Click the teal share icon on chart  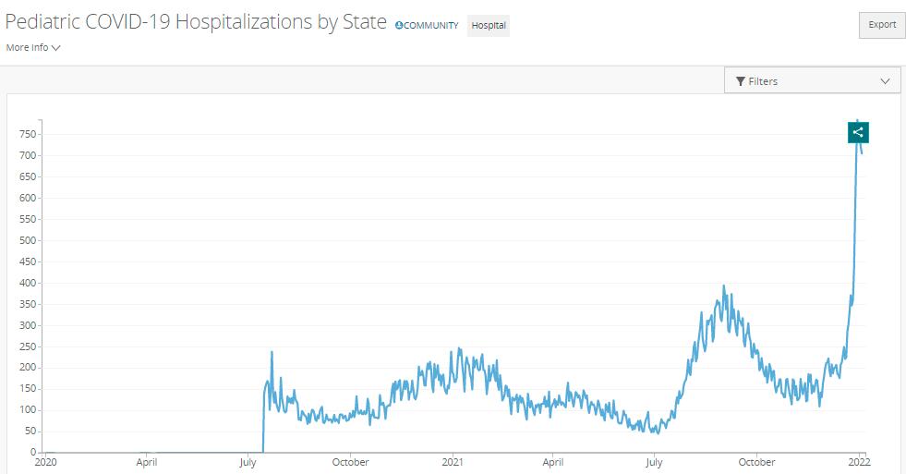858,132
